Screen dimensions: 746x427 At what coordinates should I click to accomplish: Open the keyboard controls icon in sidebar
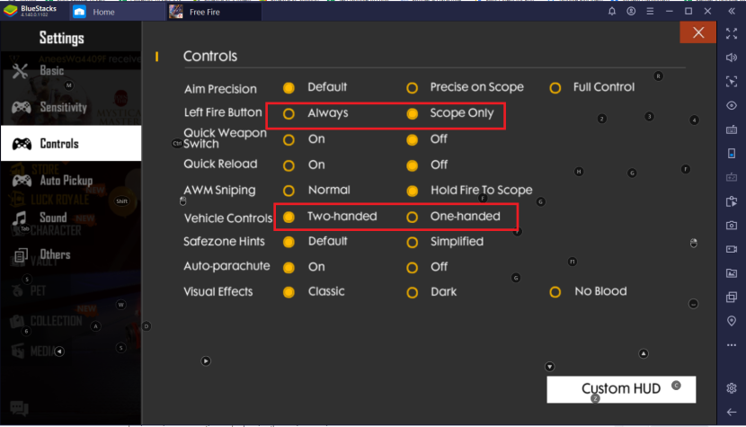[732, 129]
